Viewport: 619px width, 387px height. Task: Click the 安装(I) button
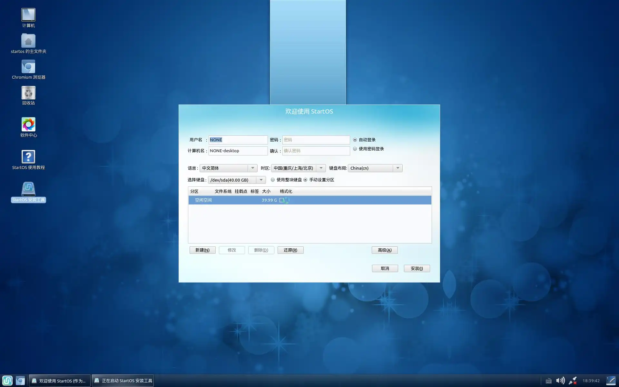(417, 268)
